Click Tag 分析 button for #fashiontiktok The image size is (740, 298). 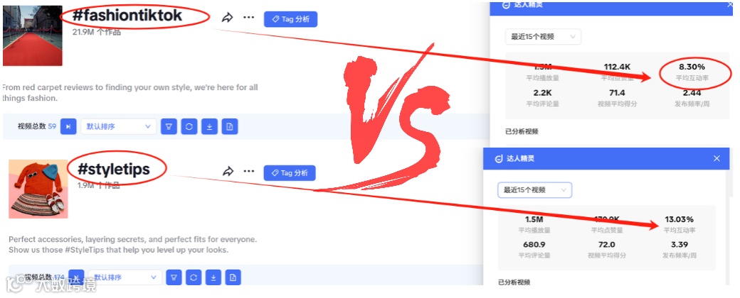[290, 19]
